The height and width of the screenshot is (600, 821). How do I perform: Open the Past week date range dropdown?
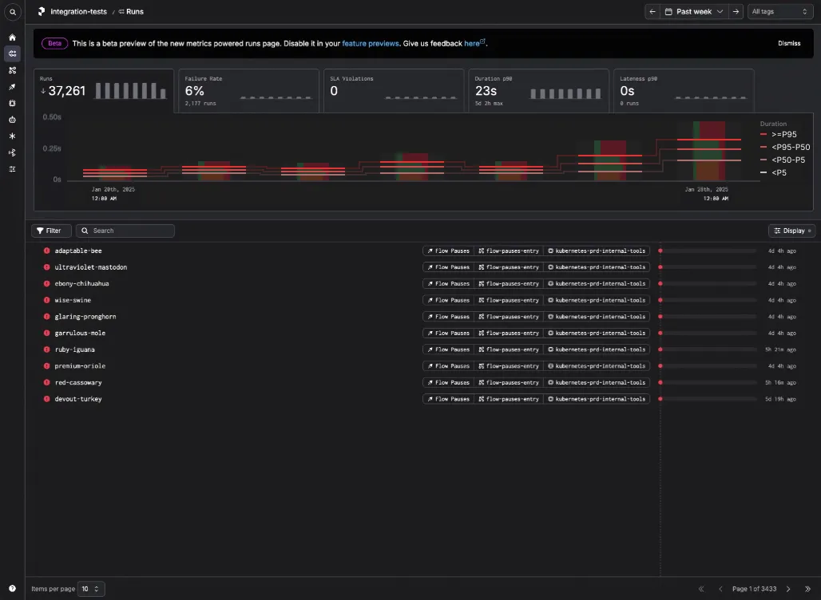pos(694,11)
